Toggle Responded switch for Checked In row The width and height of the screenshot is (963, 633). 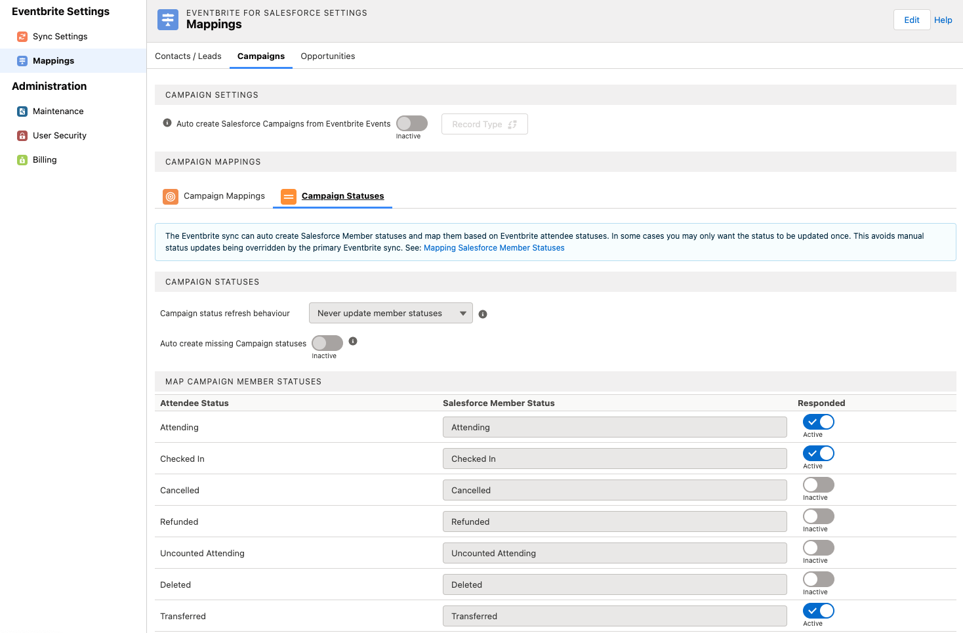(819, 453)
